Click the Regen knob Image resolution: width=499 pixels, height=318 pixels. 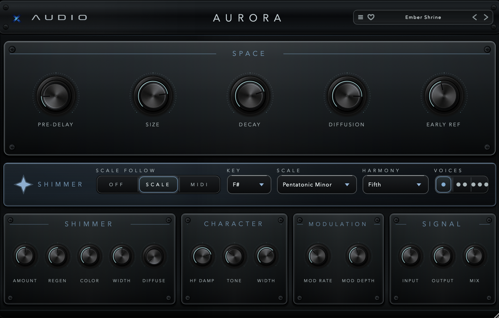pyautogui.click(x=57, y=256)
